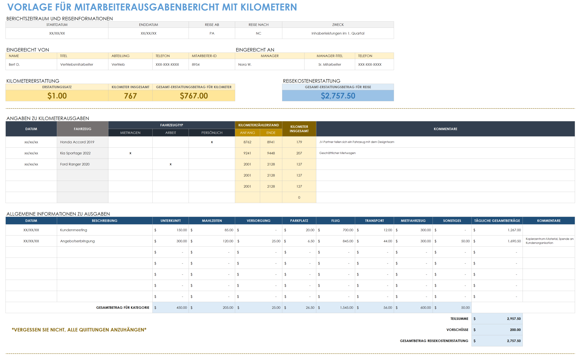
Task: Select the STARTDATUM value XX/XX/XX cell
Action: [57, 33]
